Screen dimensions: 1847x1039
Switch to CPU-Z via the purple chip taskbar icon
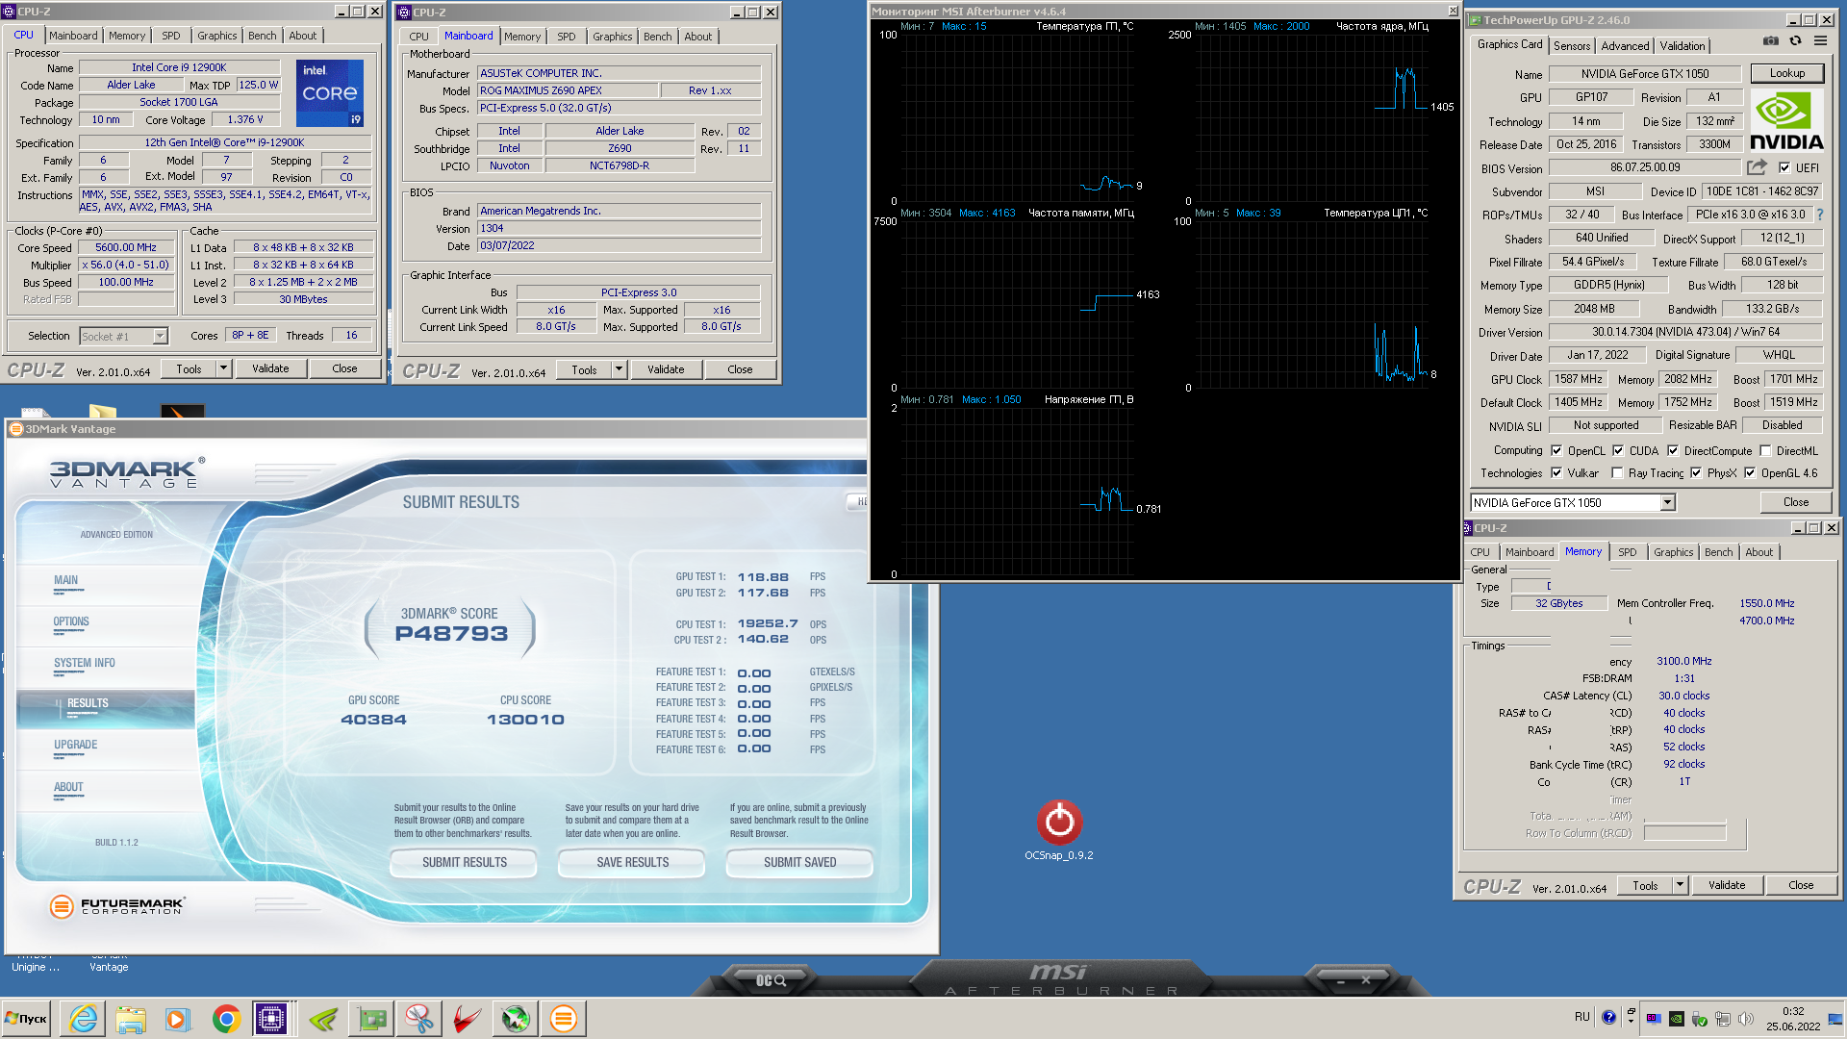click(x=271, y=1018)
